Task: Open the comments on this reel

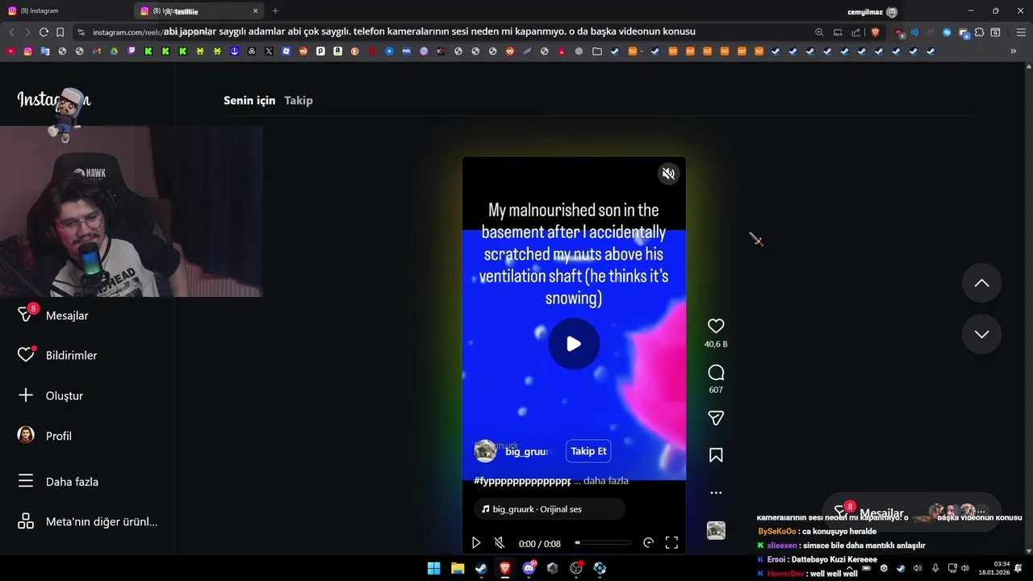Action: (716, 372)
